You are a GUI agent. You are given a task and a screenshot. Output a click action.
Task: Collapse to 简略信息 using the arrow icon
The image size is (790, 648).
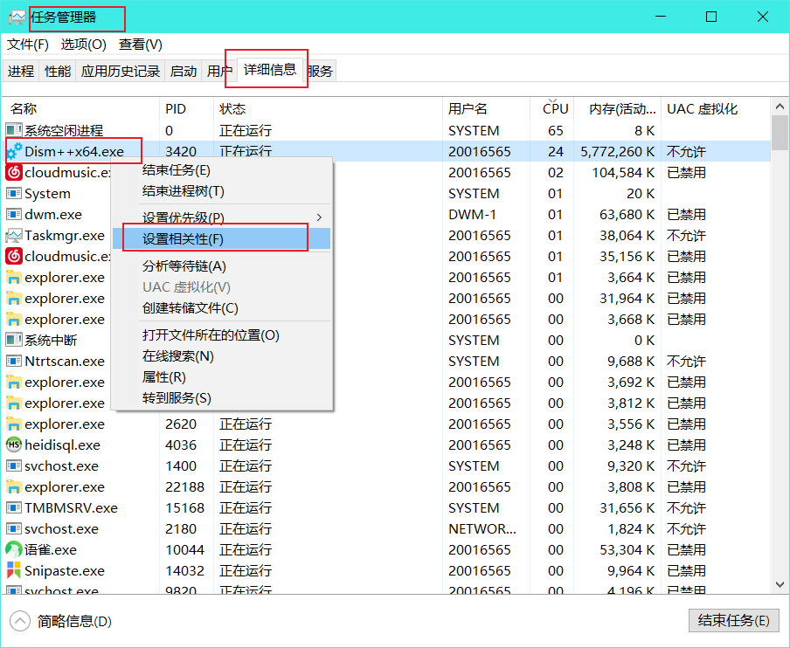click(x=20, y=621)
